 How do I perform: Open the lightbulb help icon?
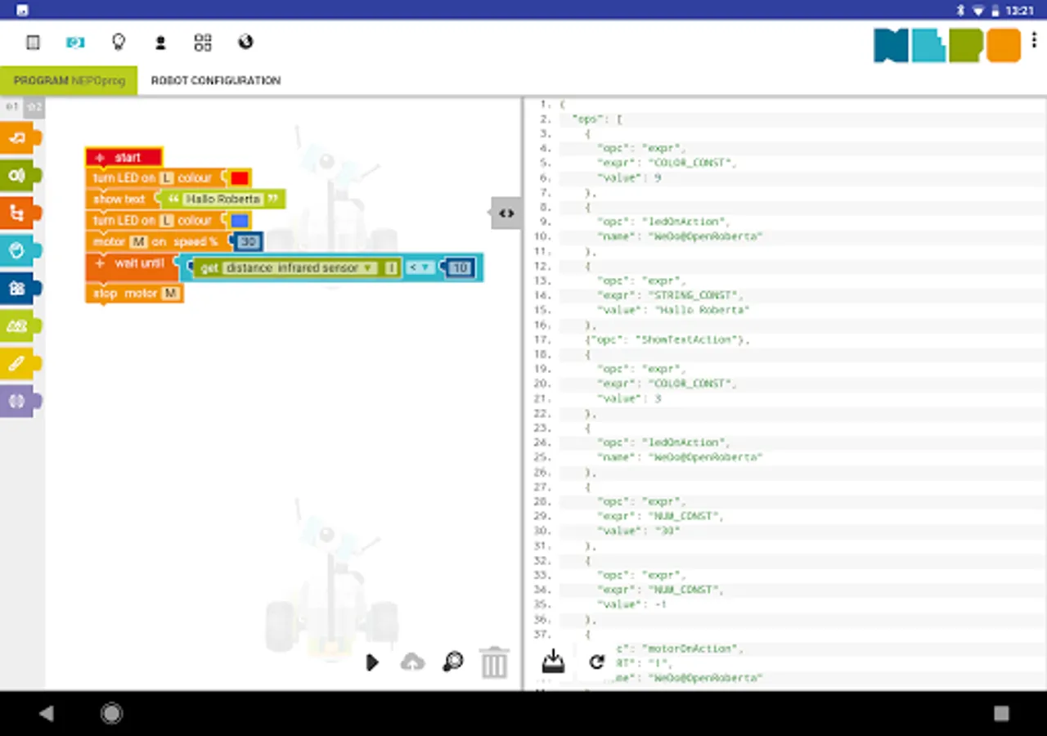pyautogui.click(x=119, y=43)
